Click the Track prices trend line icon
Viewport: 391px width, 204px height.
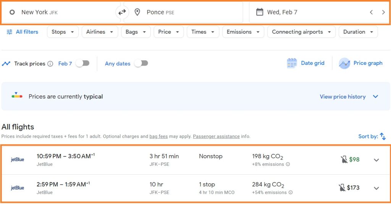point(6,64)
